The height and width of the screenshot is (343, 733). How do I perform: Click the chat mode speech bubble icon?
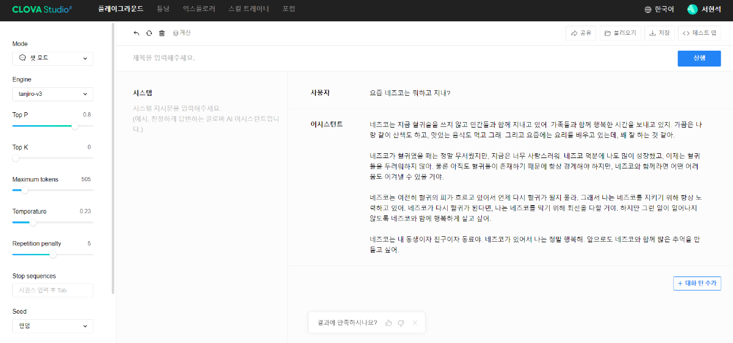click(x=23, y=59)
